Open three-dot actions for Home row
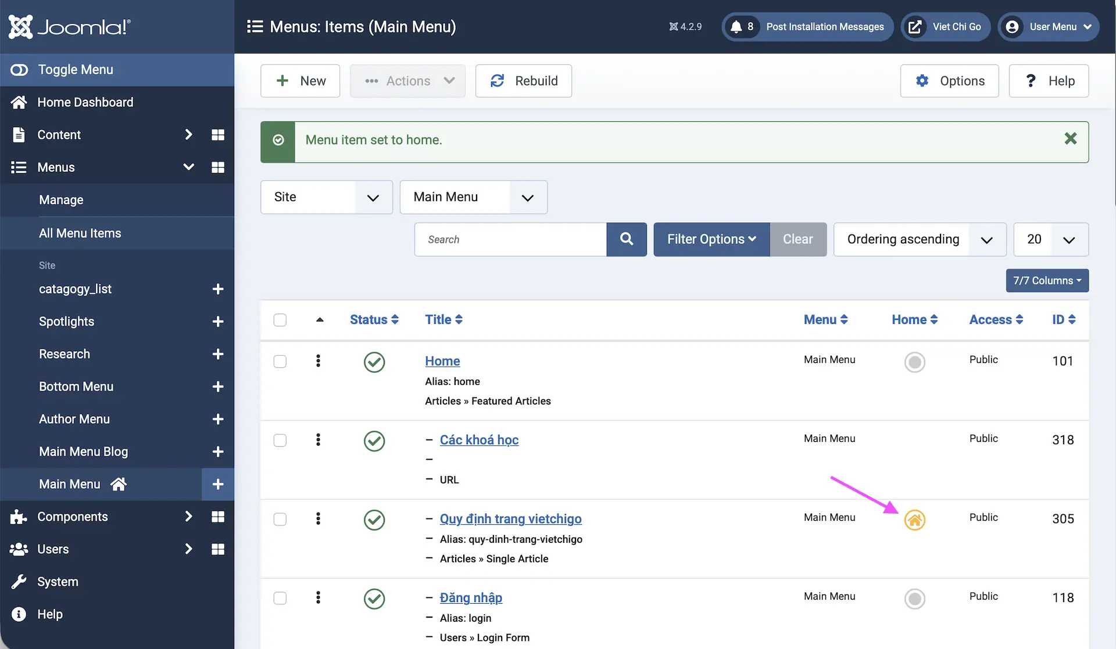The height and width of the screenshot is (649, 1116). pos(318,361)
